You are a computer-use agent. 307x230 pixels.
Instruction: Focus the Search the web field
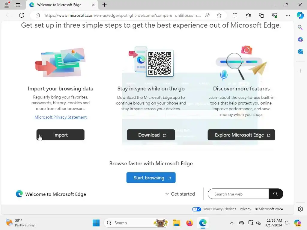tap(238, 194)
